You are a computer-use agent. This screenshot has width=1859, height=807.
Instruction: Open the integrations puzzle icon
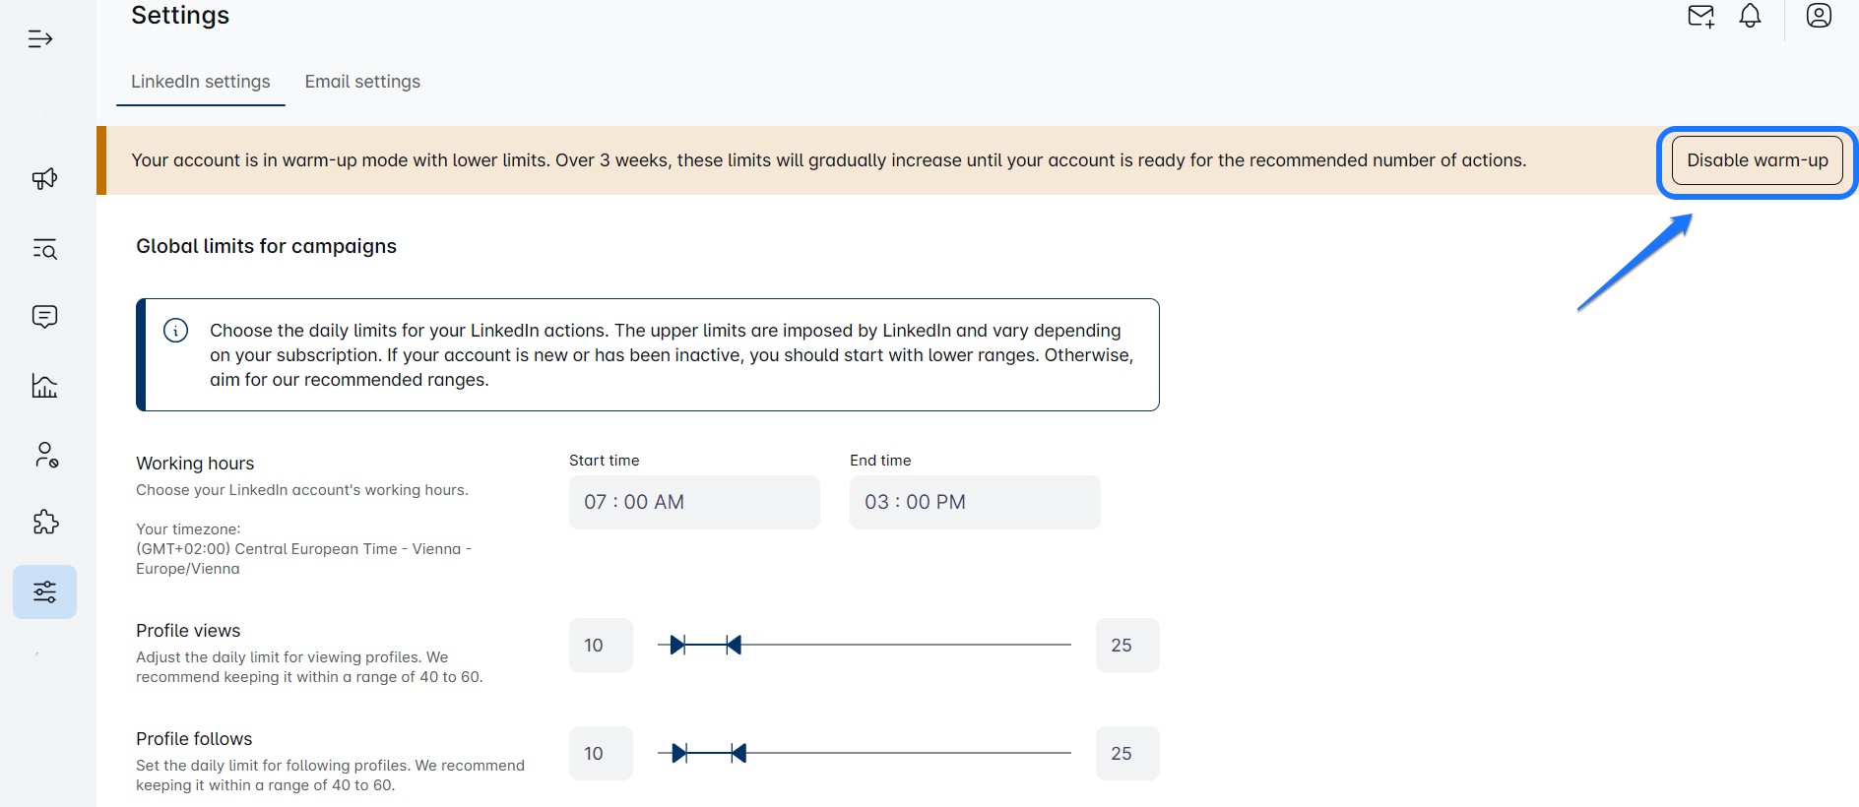pos(44,523)
